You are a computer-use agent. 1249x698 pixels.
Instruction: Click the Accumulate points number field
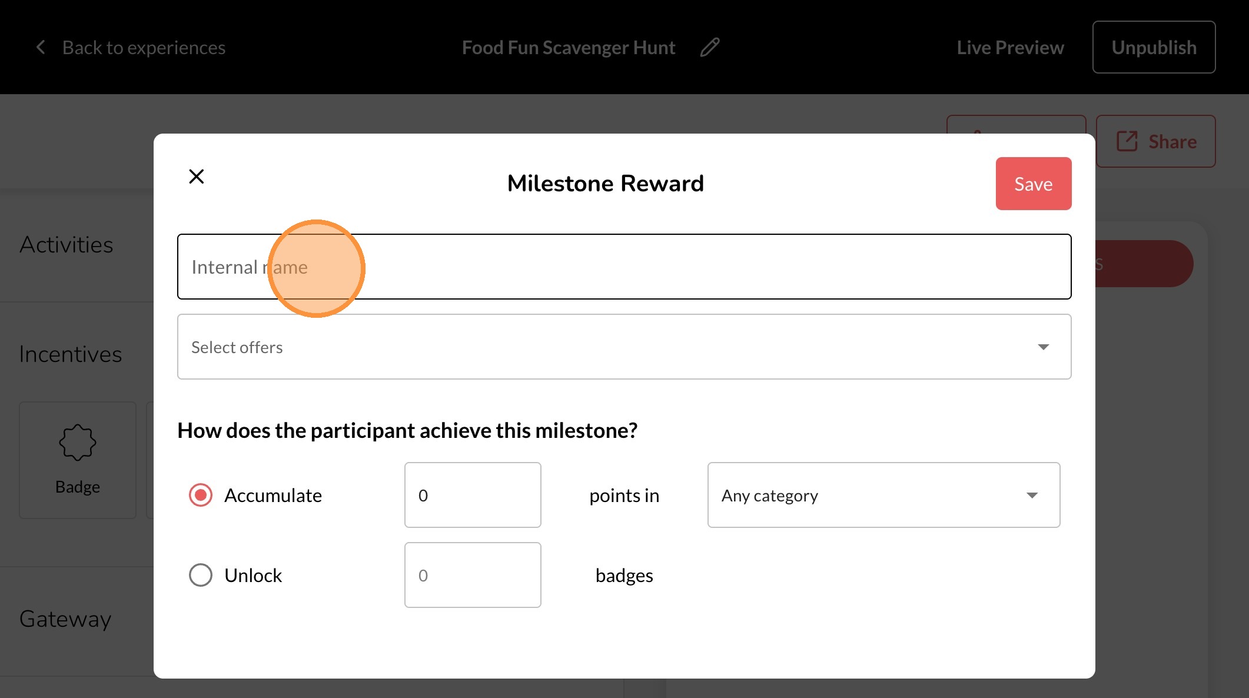472,495
